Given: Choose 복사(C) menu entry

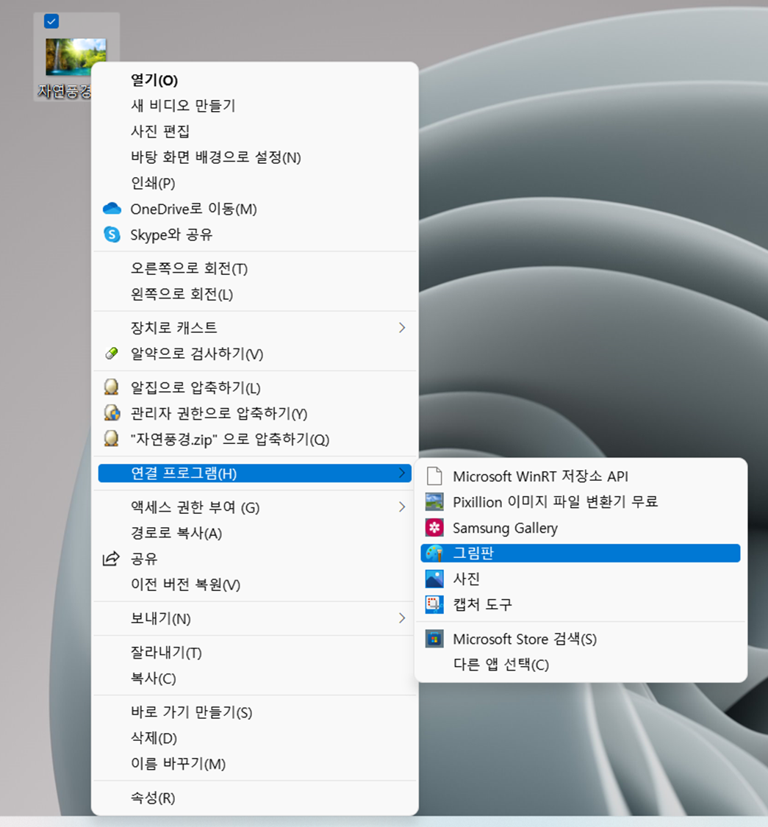Looking at the screenshot, I should tap(255, 679).
